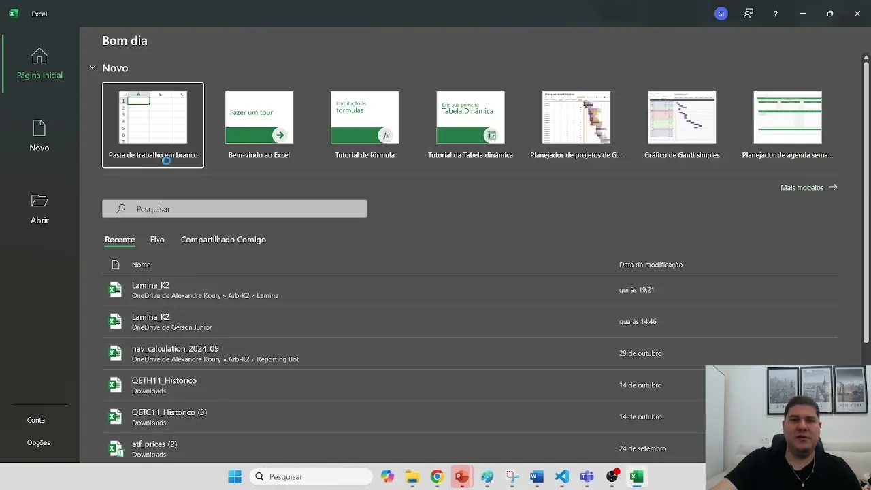Open the Planejador de projetos template

[576, 125]
